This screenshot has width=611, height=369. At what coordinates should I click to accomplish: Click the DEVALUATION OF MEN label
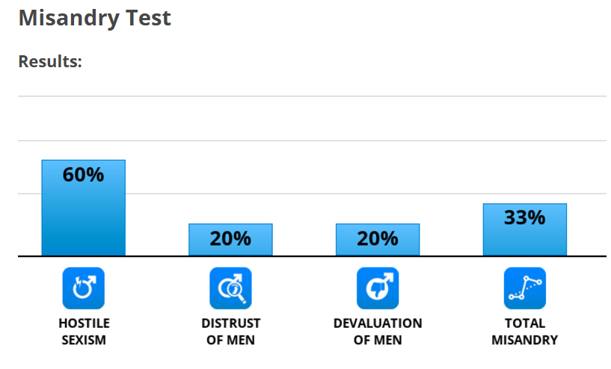tap(378, 332)
